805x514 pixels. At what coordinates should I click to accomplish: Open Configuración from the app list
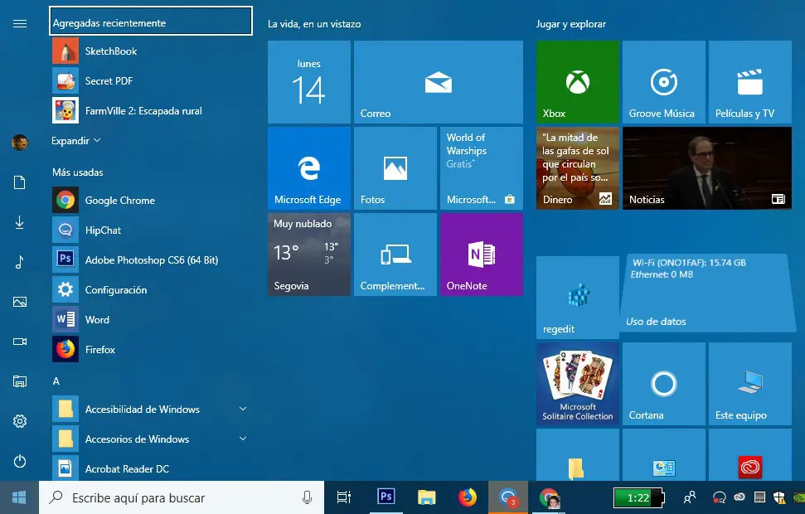[x=115, y=290]
